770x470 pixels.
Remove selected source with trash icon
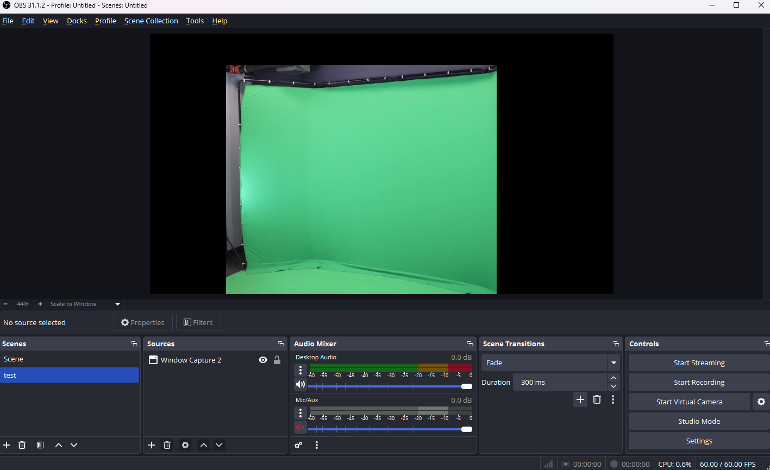click(x=167, y=445)
